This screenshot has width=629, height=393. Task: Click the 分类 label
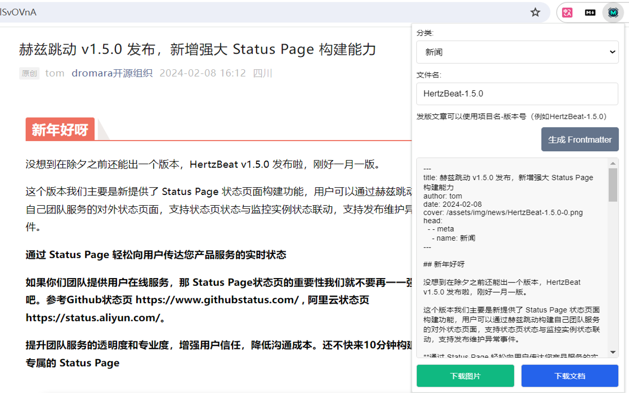(425, 32)
